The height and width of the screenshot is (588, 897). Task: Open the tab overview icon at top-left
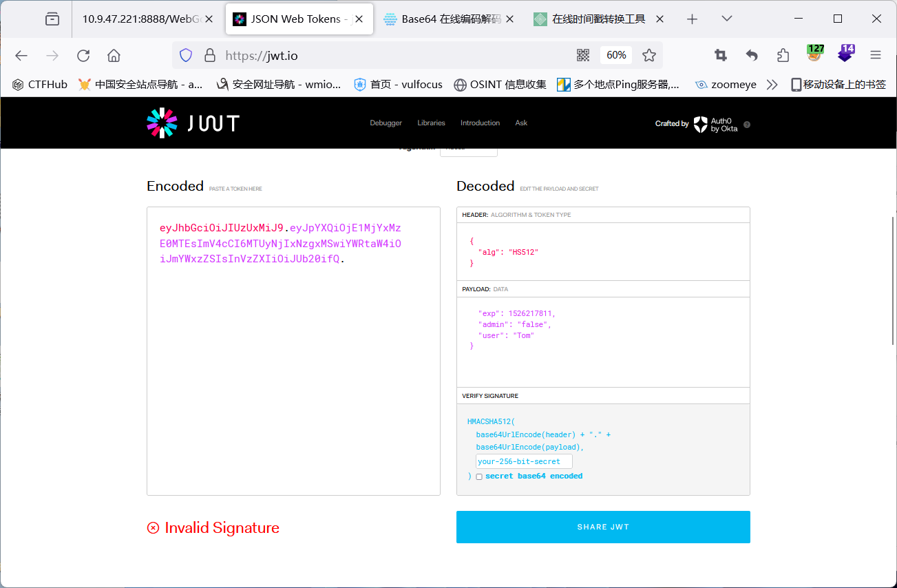[52, 19]
